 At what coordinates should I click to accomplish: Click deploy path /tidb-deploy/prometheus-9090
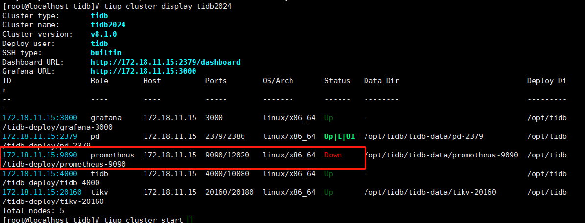click(64, 164)
